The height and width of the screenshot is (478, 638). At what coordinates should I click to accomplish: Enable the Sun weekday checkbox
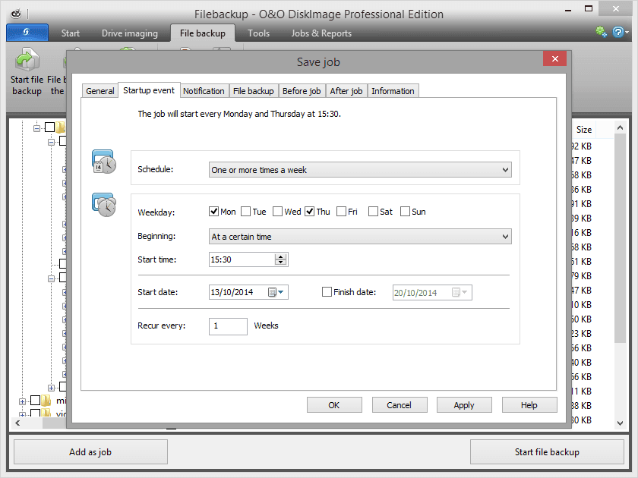click(406, 212)
